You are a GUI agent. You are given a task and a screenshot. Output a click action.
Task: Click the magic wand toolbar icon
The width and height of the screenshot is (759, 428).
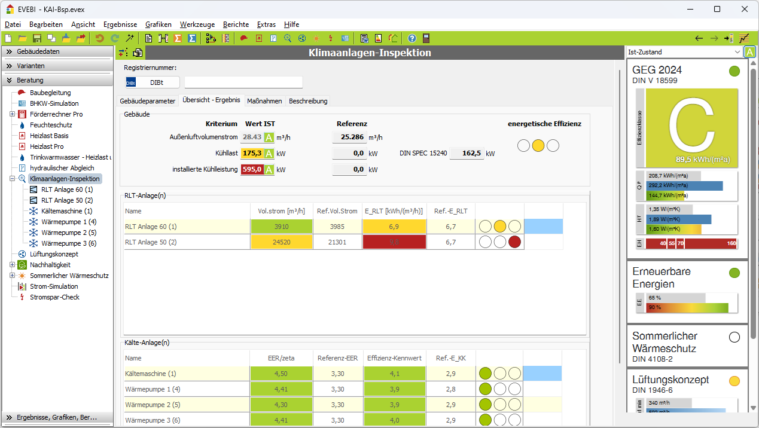click(129, 38)
